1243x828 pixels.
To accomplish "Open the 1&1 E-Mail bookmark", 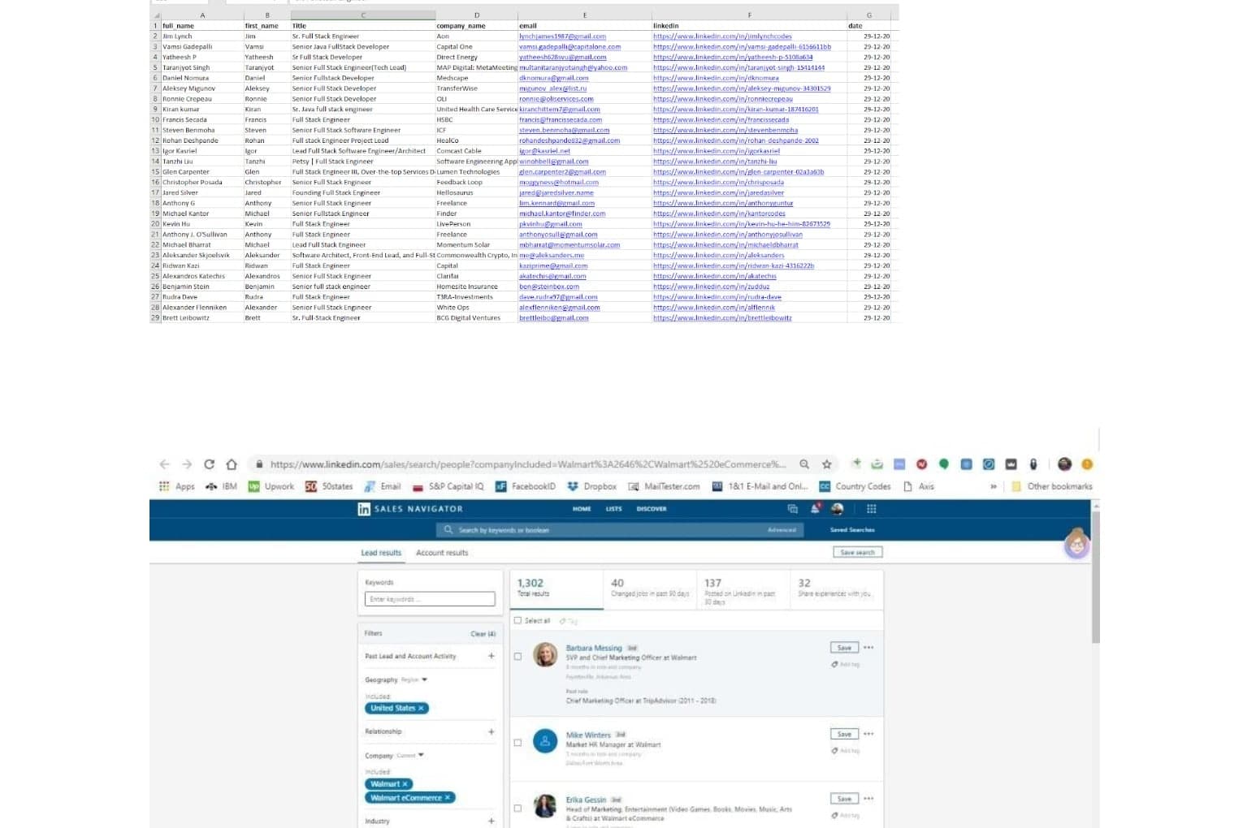I will coord(760,486).
